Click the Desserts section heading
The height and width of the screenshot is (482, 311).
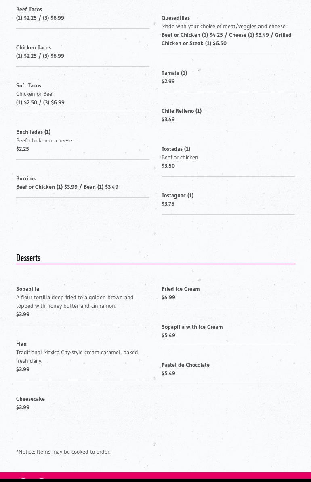(28, 258)
